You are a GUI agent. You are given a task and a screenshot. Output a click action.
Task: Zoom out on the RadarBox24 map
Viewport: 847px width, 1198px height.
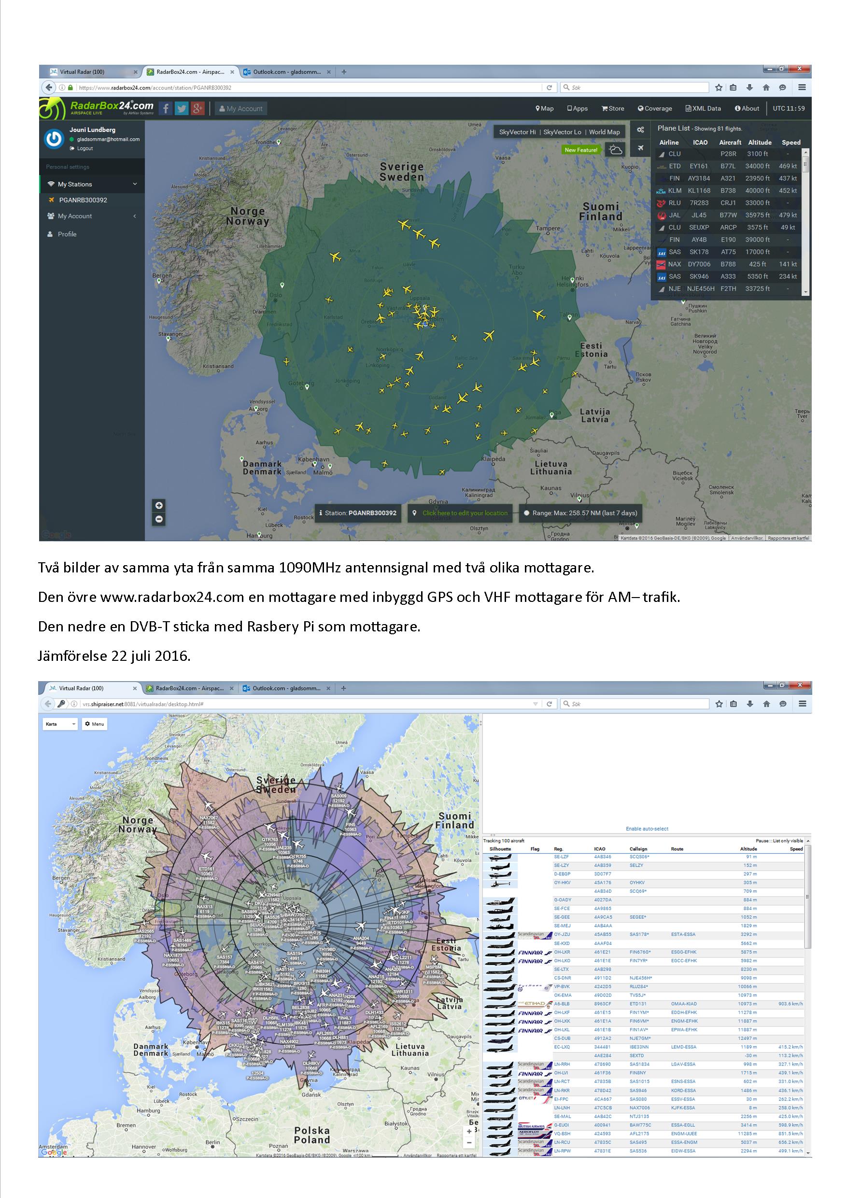point(159,519)
